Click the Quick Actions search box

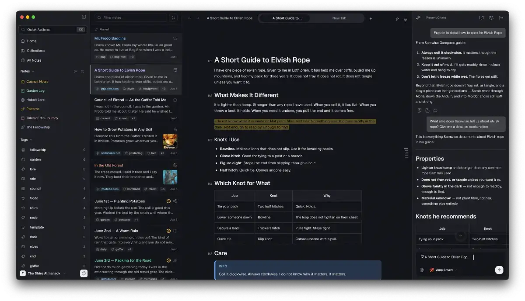pyautogui.click(x=52, y=30)
